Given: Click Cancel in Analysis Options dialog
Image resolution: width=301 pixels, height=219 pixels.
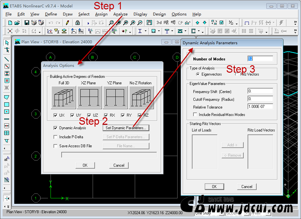Looking at the screenshot, I should 119,165.
